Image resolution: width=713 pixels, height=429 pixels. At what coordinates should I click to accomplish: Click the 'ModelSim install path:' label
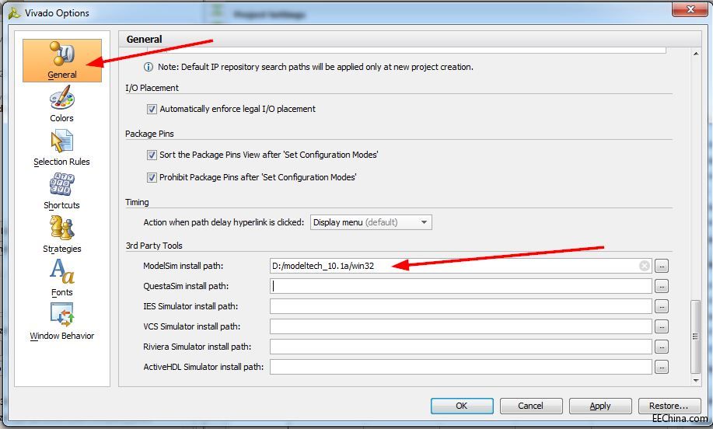(x=183, y=266)
